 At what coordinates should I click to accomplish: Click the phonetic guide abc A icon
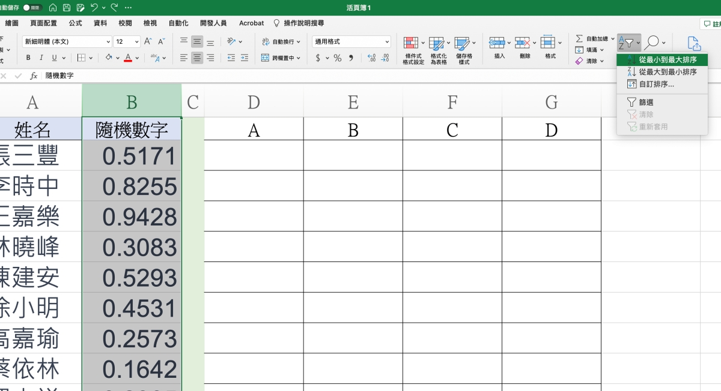(155, 58)
